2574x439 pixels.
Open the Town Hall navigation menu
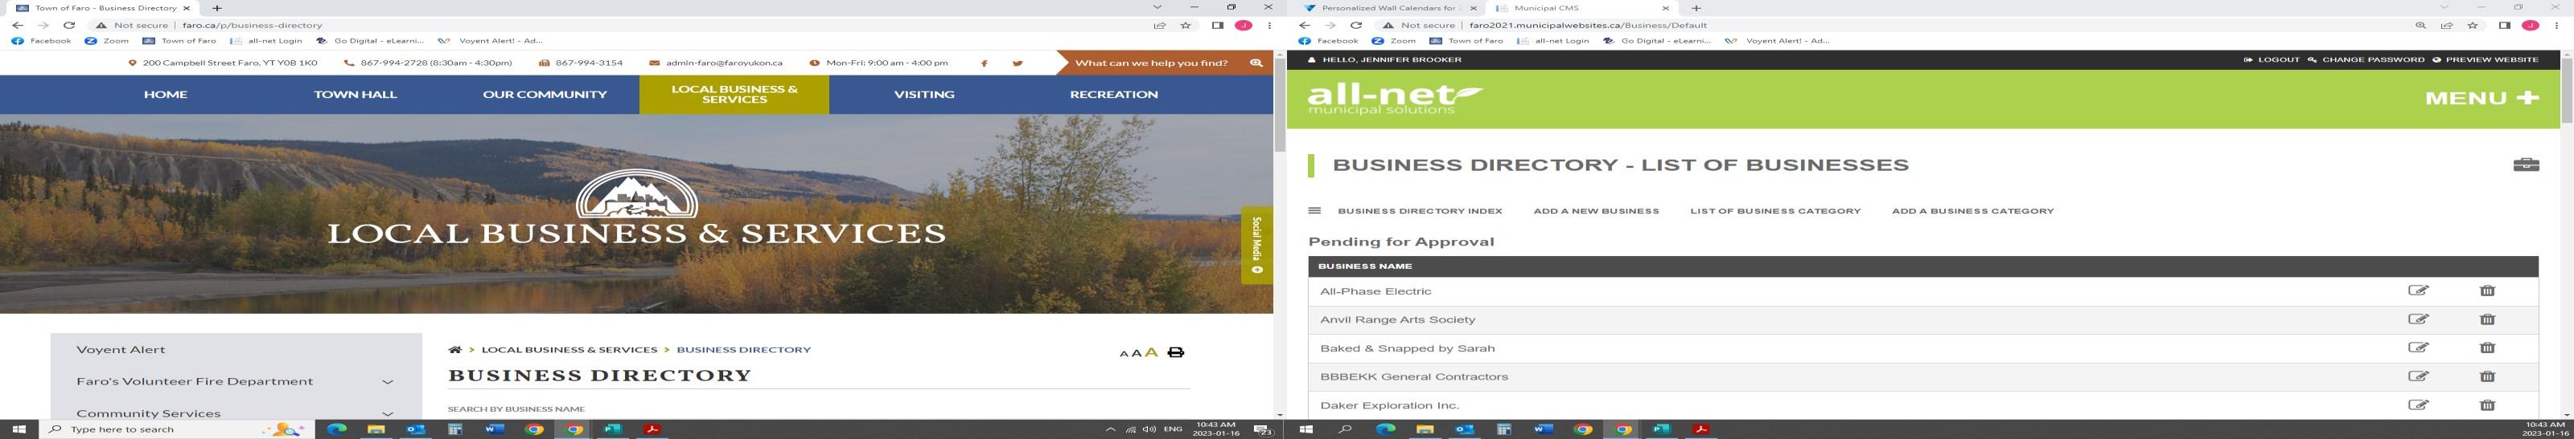coord(355,94)
